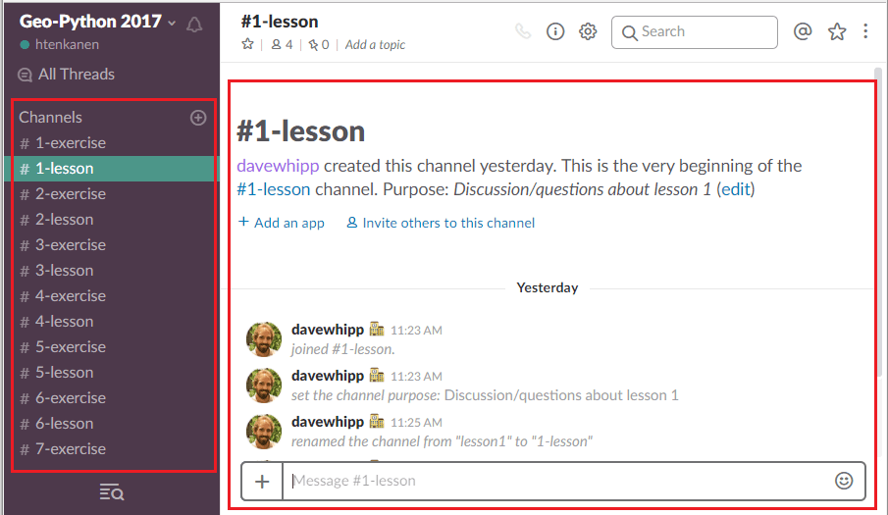Click the message pane scrollbar
Image resolution: width=888 pixels, height=515 pixels.
coord(878,221)
